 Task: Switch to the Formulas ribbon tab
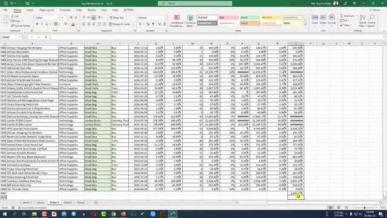65,10
